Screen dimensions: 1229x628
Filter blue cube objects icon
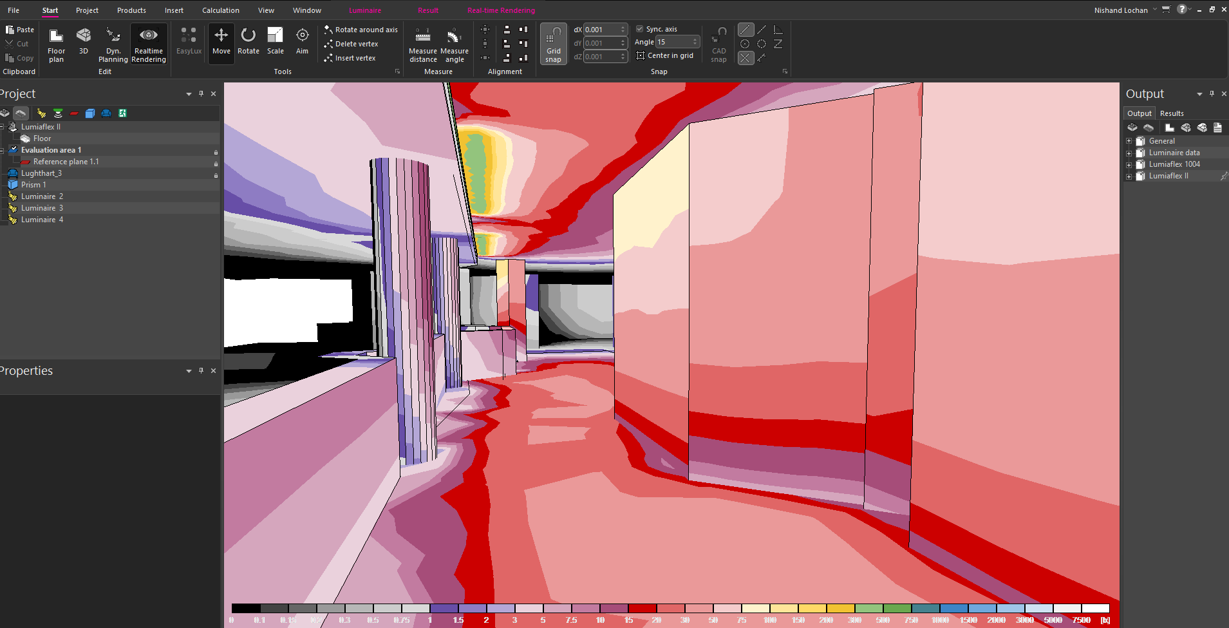click(90, 113)
